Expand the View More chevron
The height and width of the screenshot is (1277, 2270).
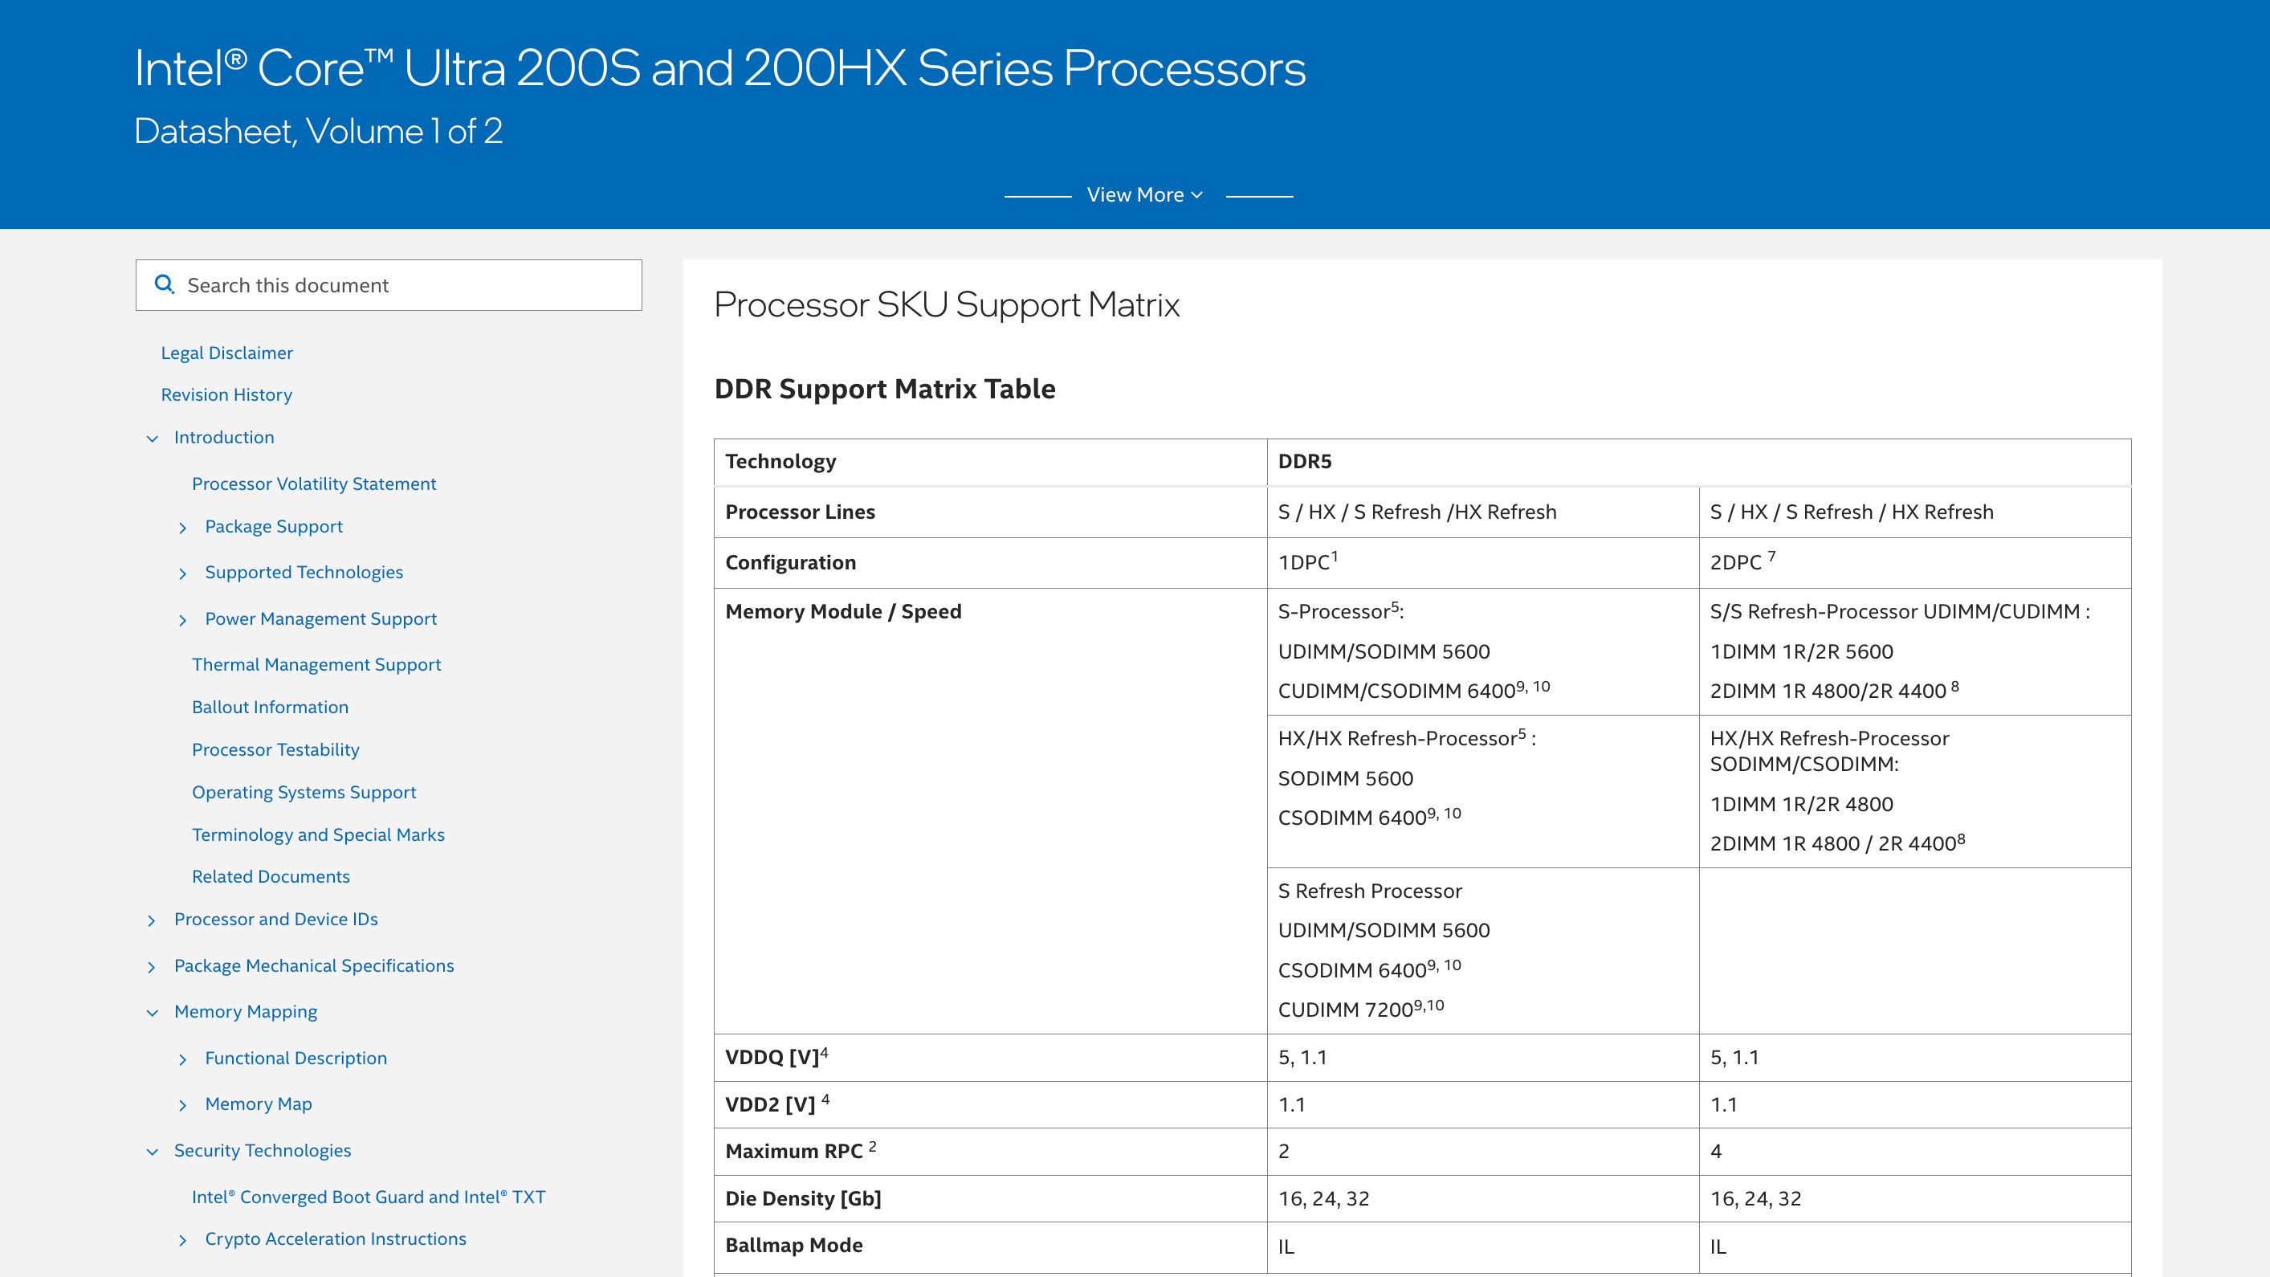point(1196,195)
